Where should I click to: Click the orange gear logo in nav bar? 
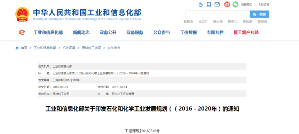point(22,32)
